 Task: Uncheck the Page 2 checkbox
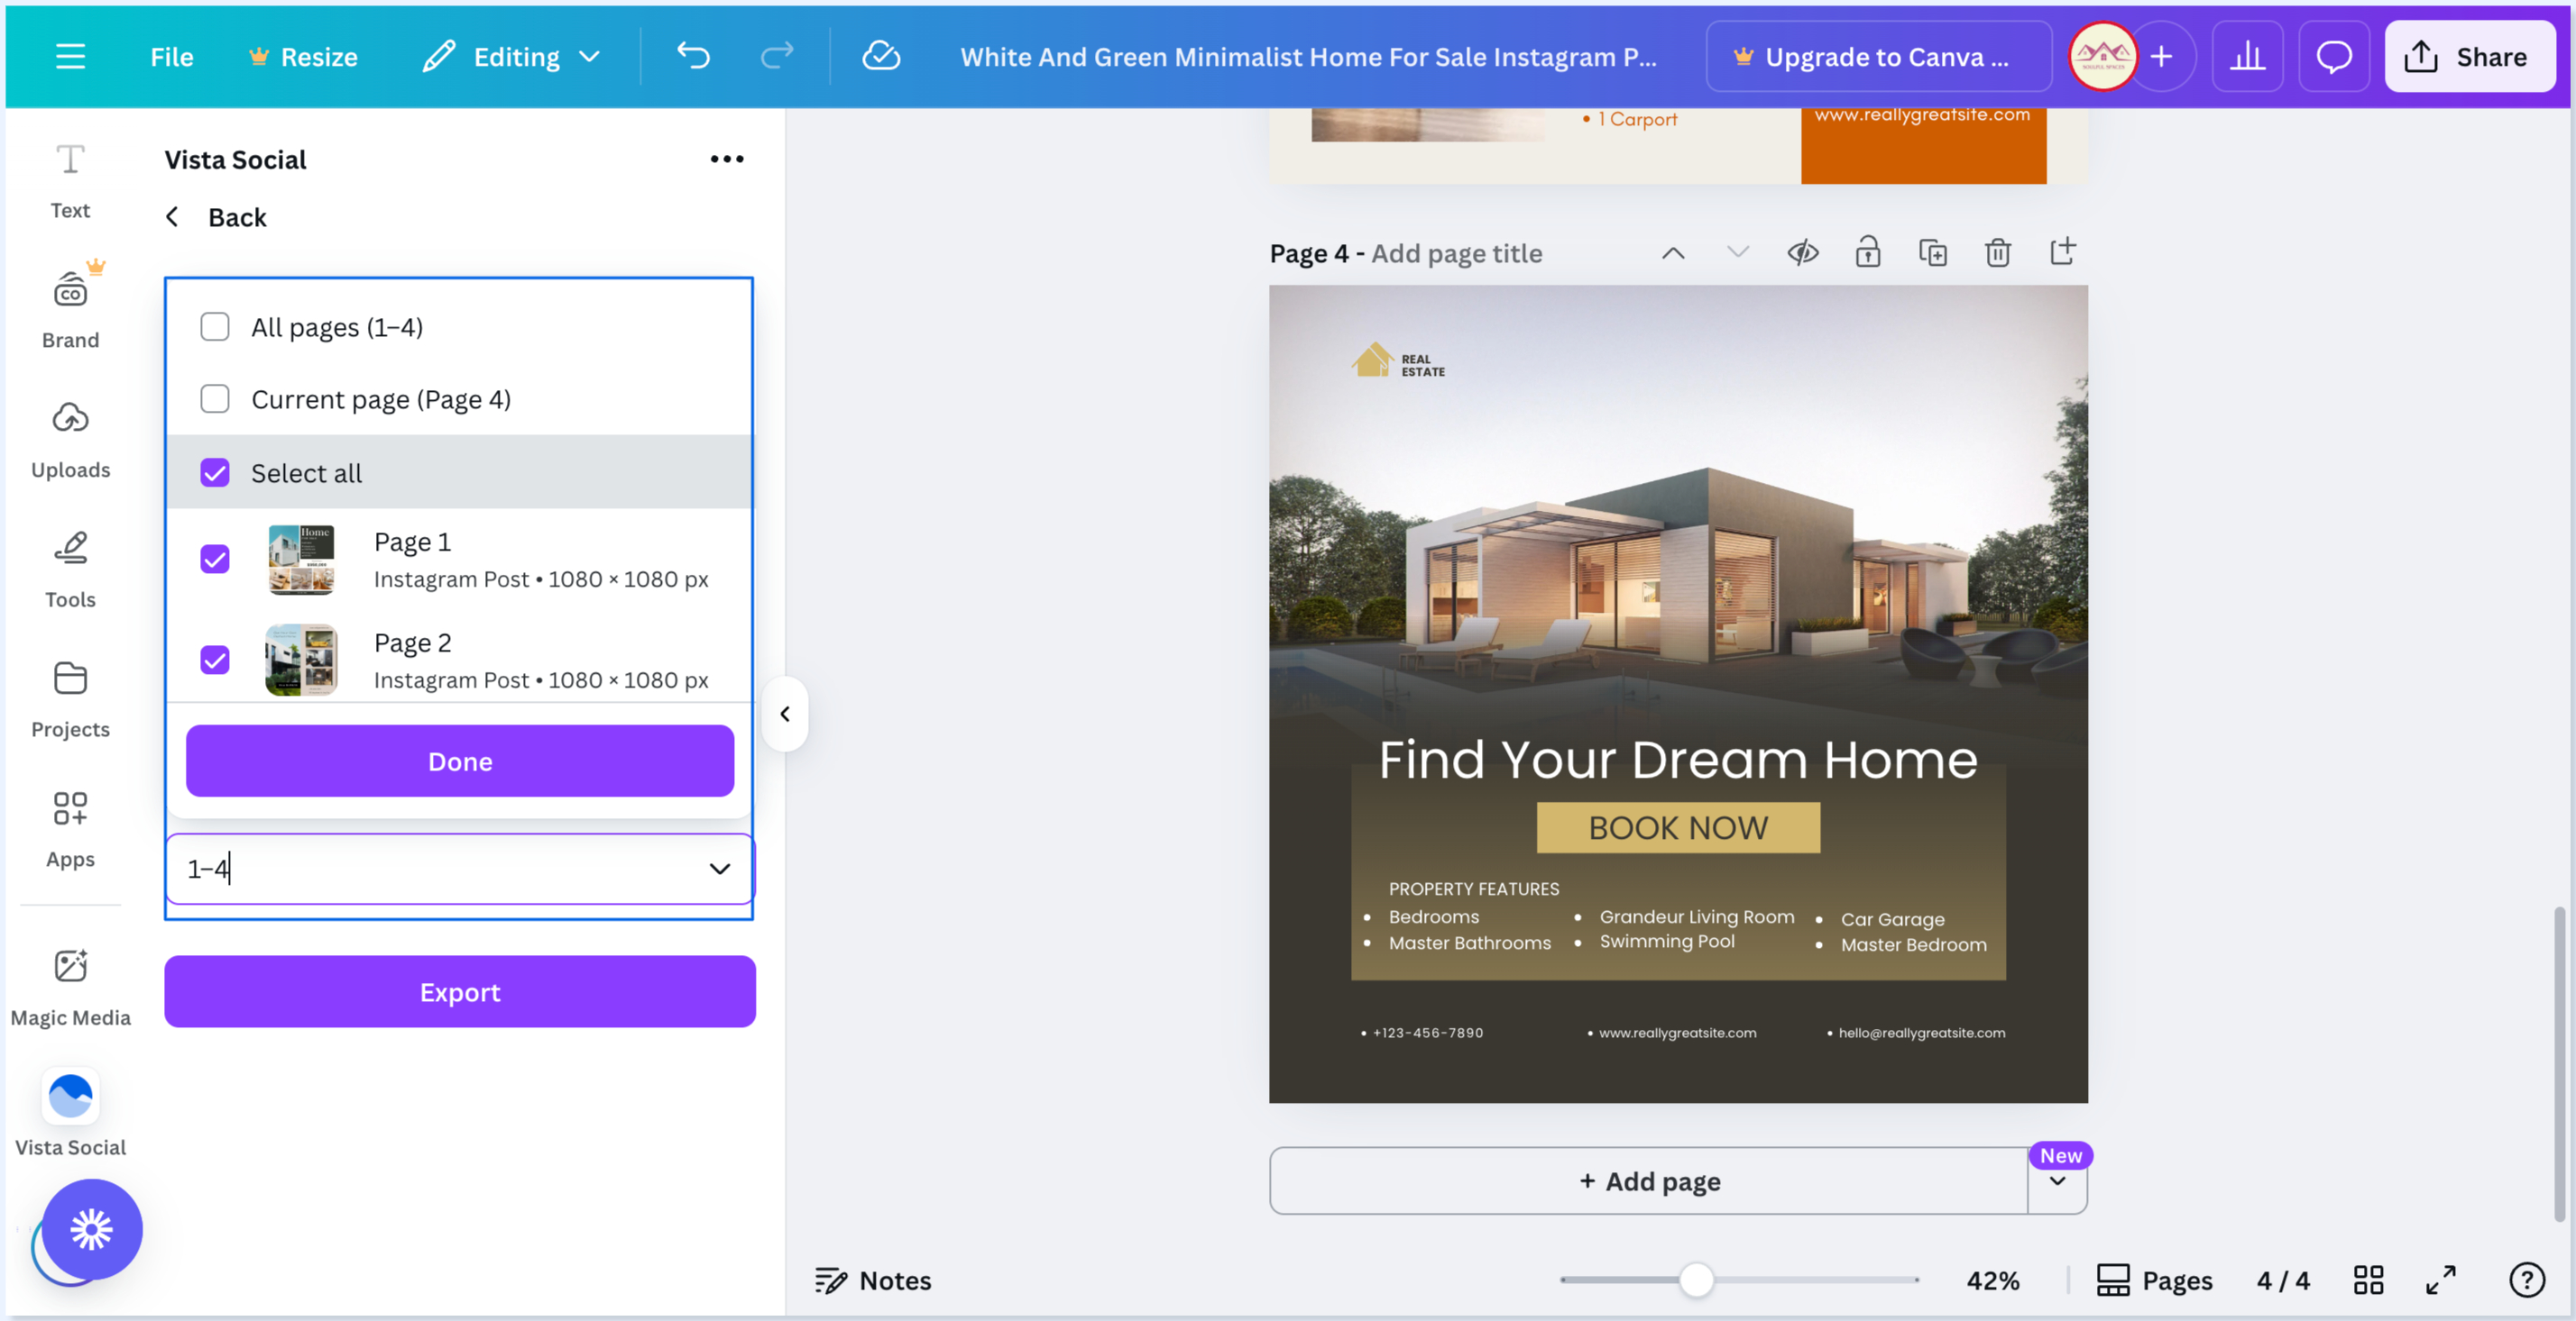coord(215,660)
